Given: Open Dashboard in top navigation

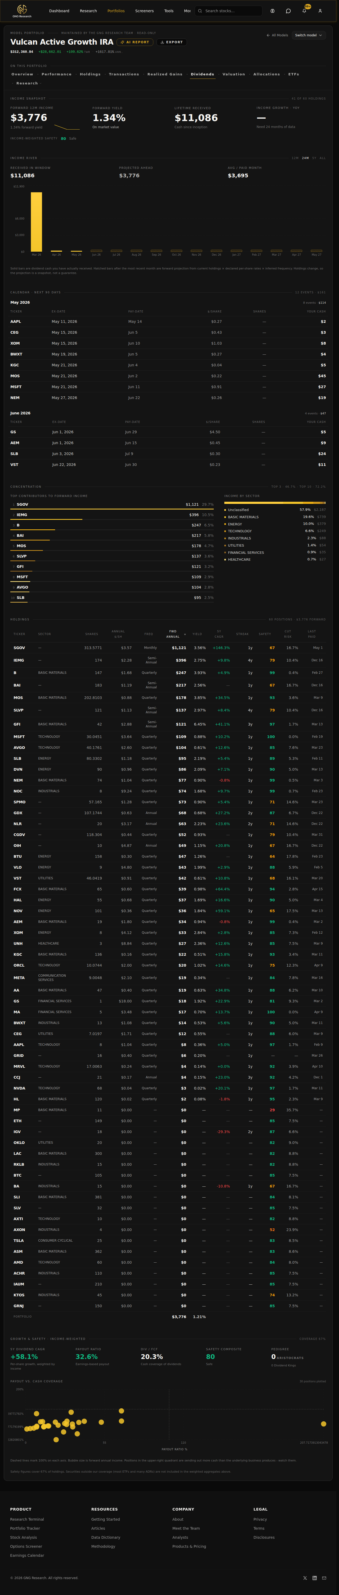Looking at the screenshot, I should coord(59,11).
